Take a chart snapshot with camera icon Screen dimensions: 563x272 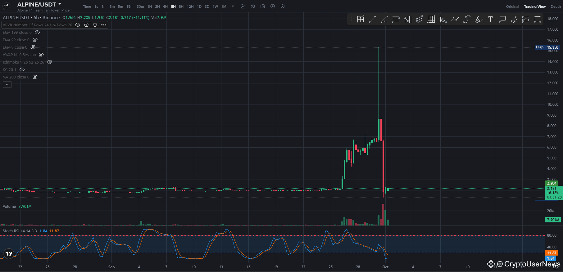click(x=263, y=6)
